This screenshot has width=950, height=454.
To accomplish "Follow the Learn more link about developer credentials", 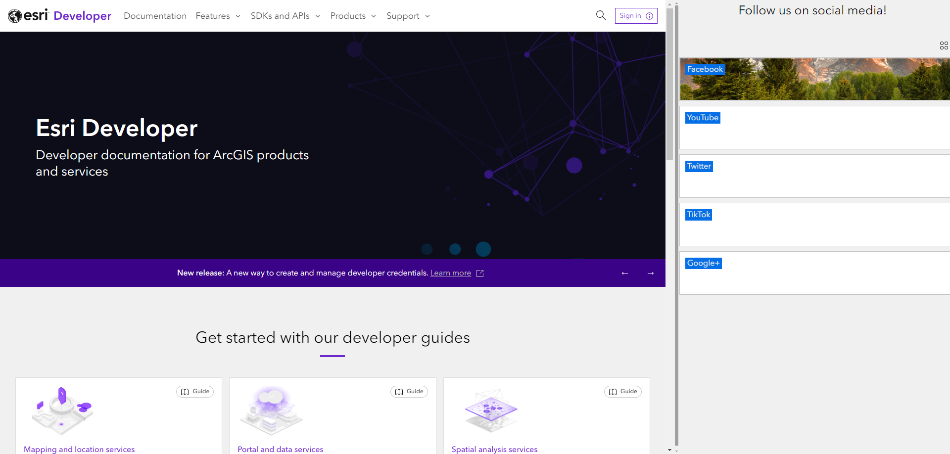I will coord(450,273).
